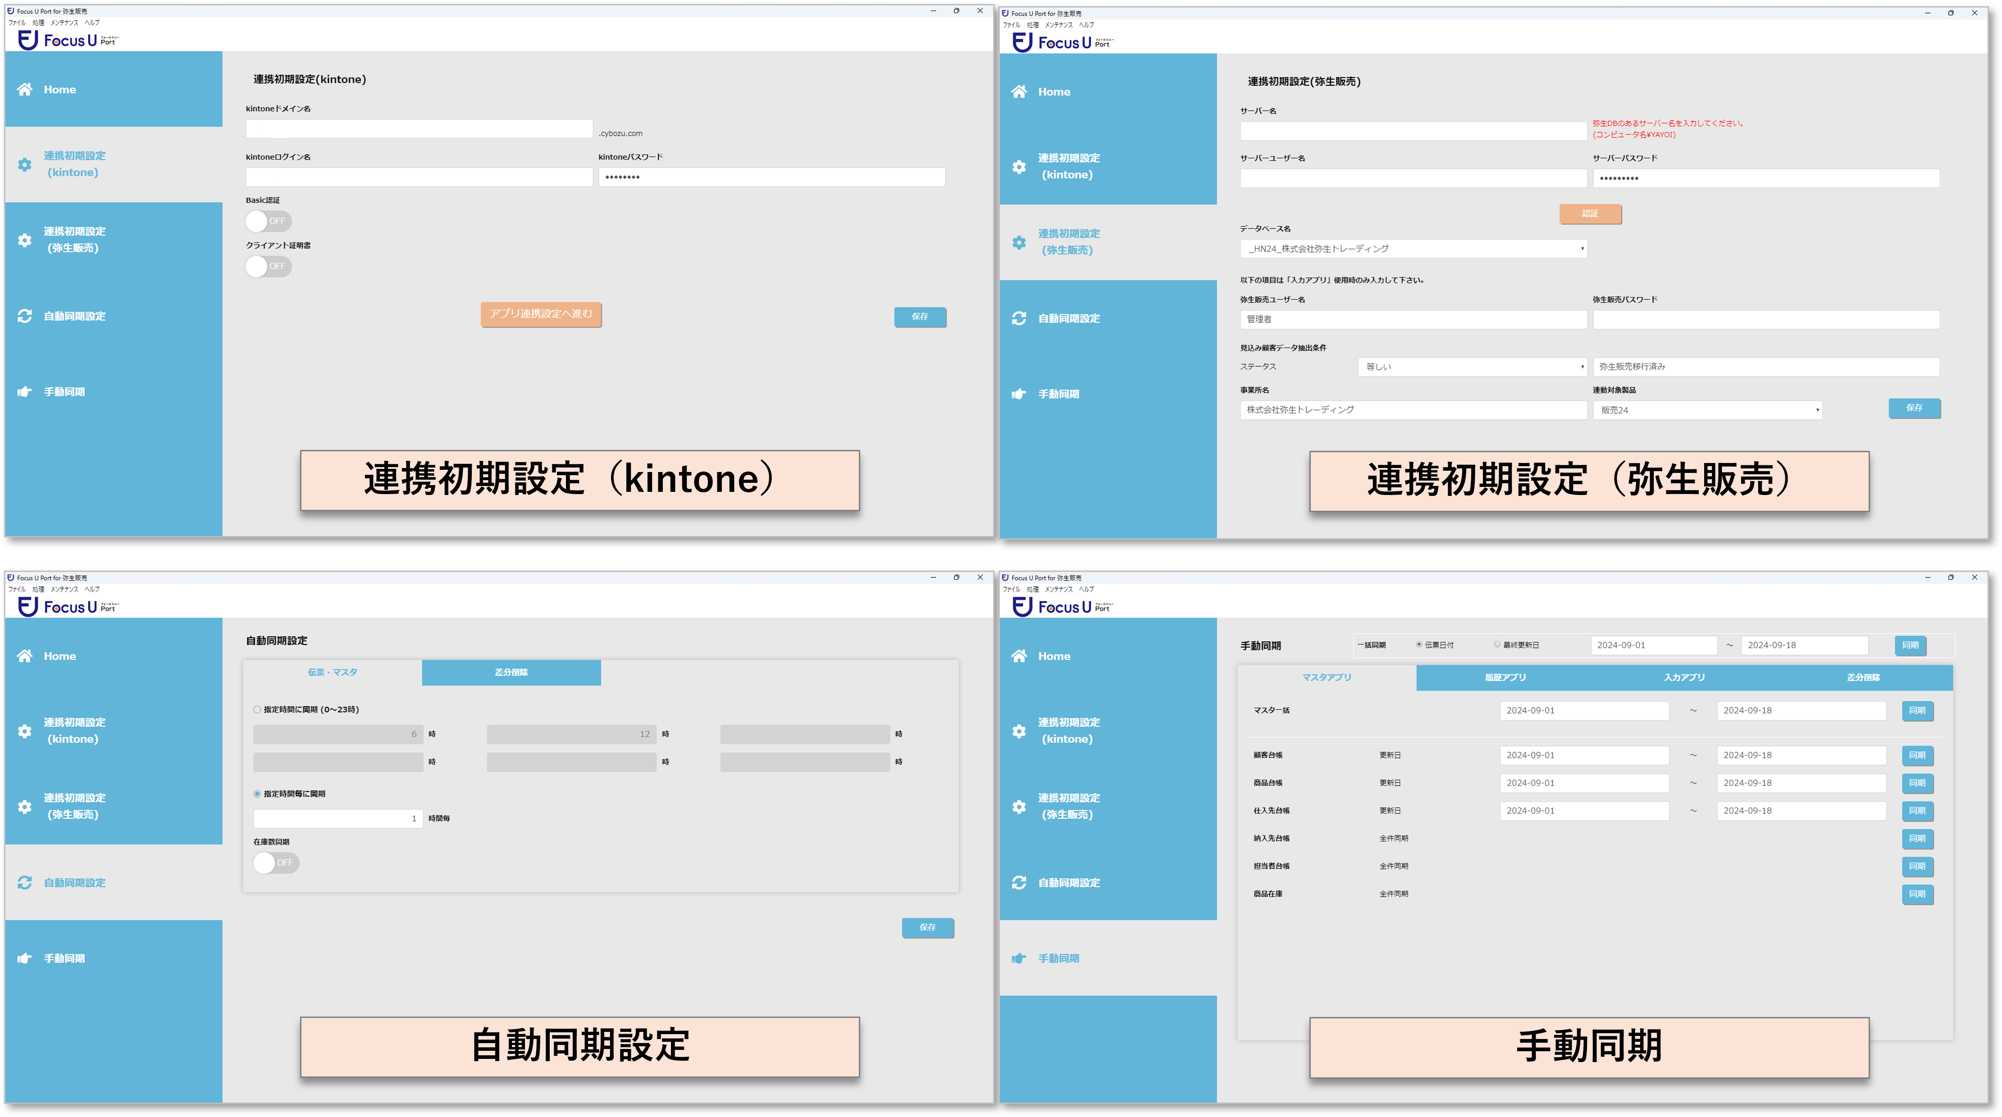The width and height of the screenshot is (2002, 1117).
Task: Switch to マスタアプリ tab
Action: [1327, 677]
